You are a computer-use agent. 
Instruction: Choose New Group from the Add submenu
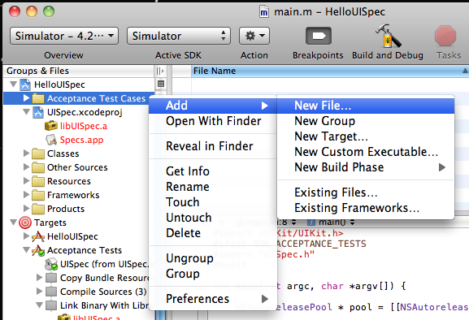click(366, 121)
